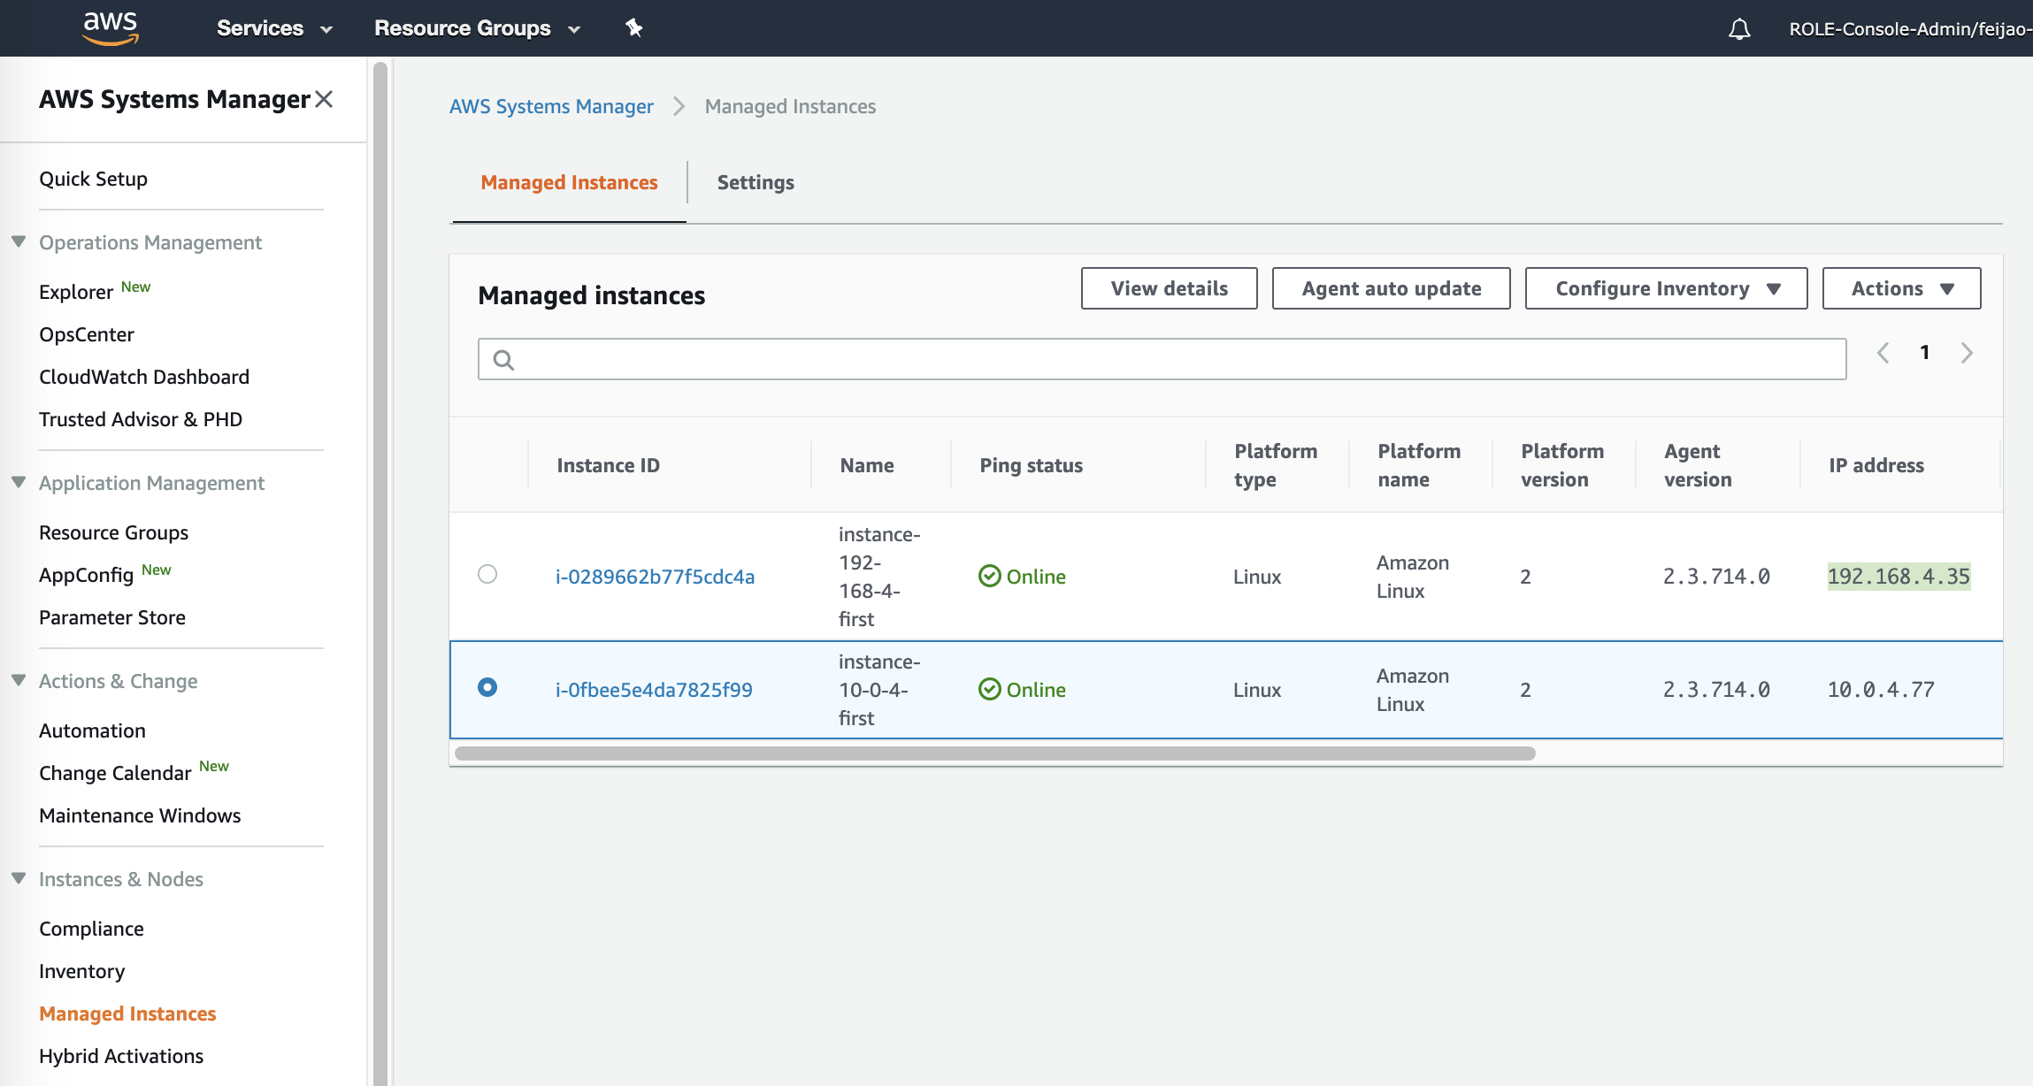This screenshot has height=1086, width=2033.
Task: Click the table horizontal scrollbar
Action: coord(994,753)
